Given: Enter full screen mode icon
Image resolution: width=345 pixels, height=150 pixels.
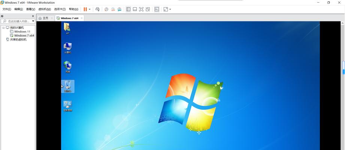Looking at the screenshot, I should click(x=141, y=9).
